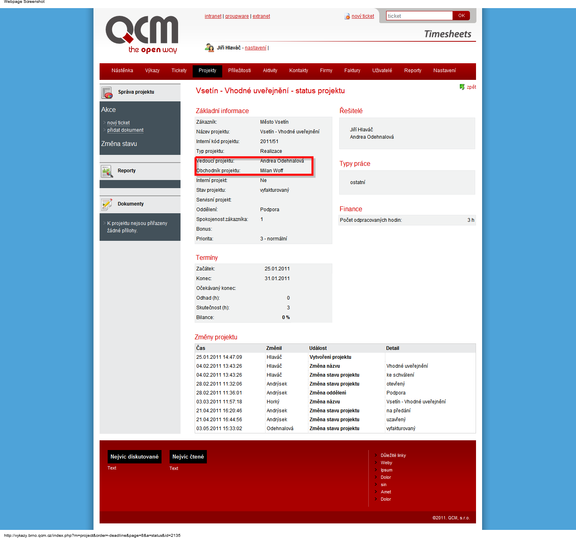
Task: Click the nastavení user settings link
Action: [x=255, y=48]
